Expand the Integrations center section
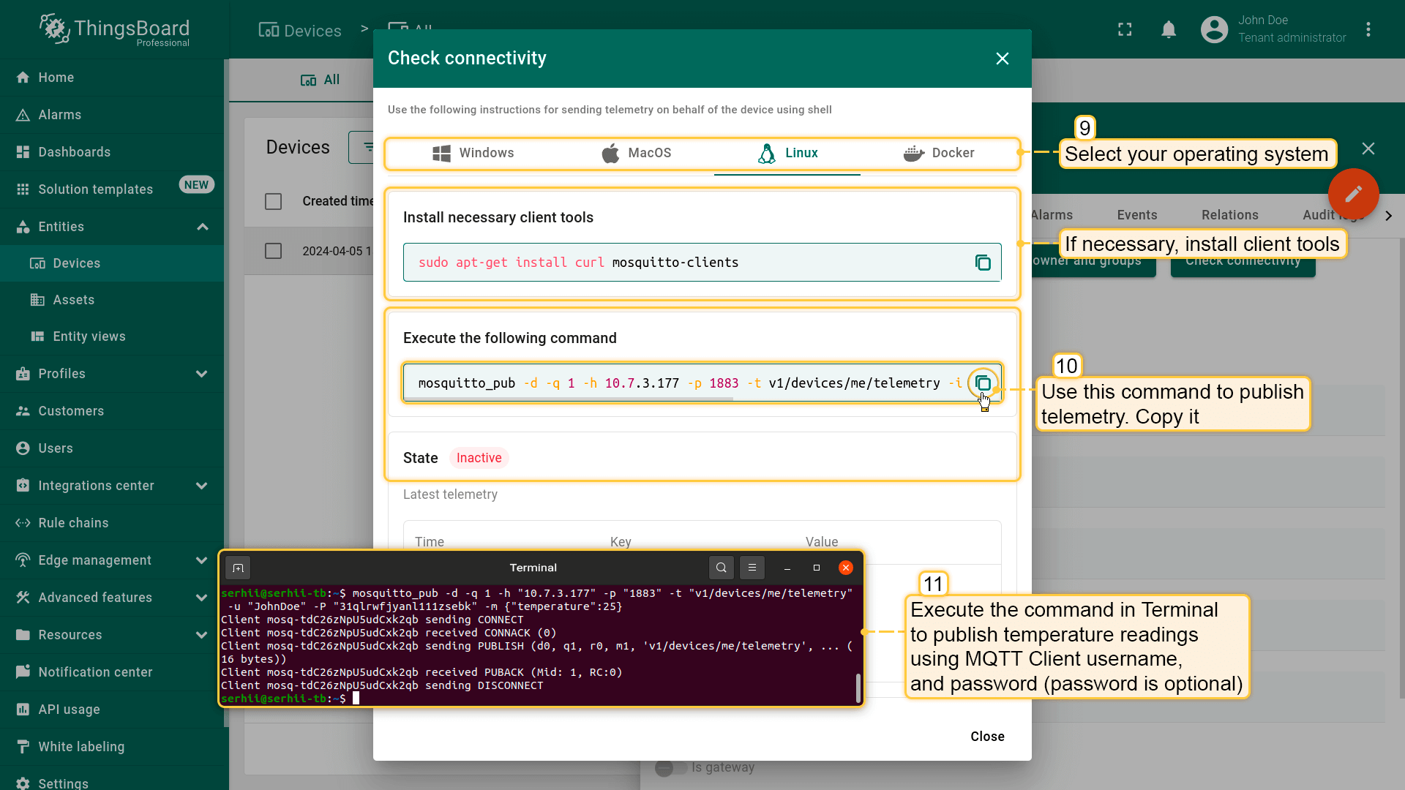Viewport: 1405px width, 790px height. click(x=201, y=486)
